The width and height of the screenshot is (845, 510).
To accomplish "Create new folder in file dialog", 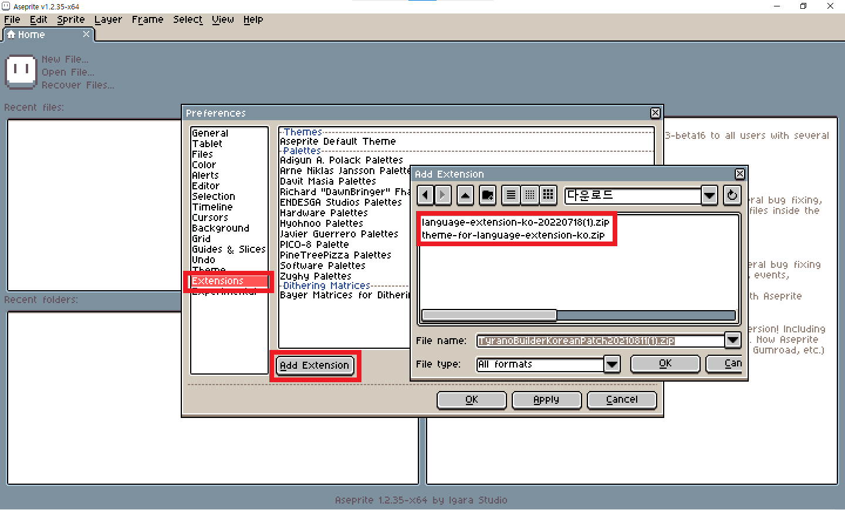I will [488, 195].
